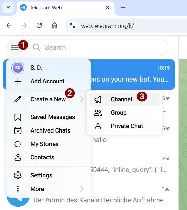This screenshot has height=210, width=187.
Task: Expand the More submenu chevron
Action: click(x=82, y=189)
